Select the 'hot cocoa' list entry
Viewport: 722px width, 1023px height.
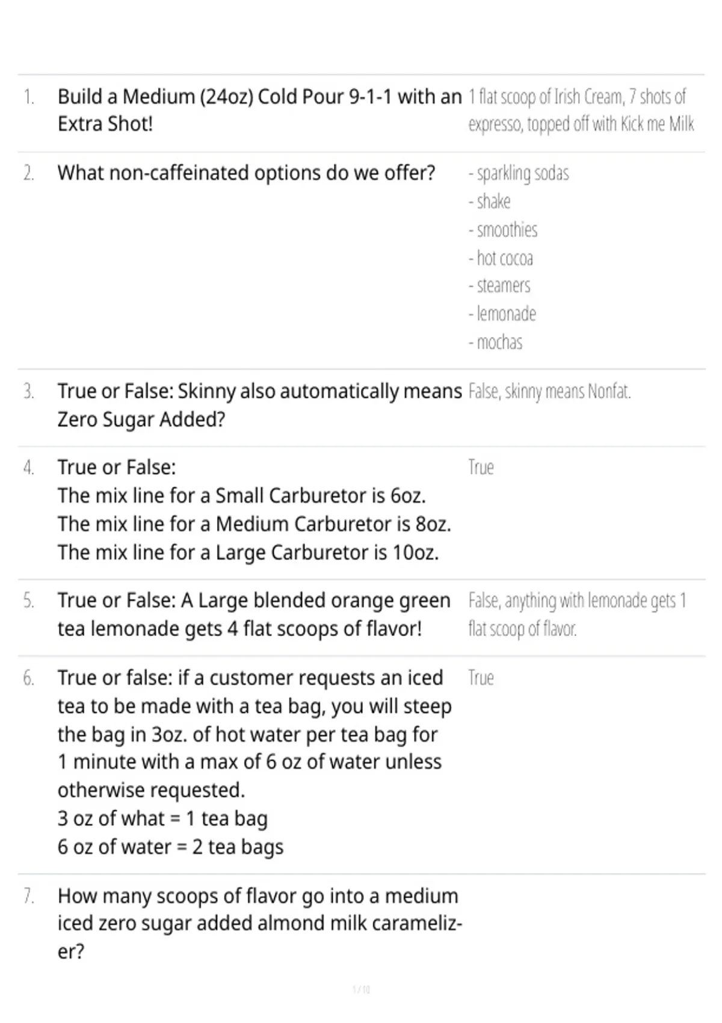tap(501, 258)
